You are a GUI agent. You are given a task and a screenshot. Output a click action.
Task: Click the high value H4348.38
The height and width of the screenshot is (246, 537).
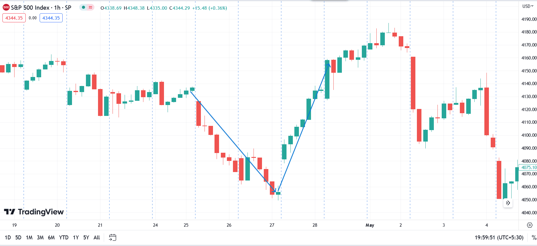click(134, 8)
